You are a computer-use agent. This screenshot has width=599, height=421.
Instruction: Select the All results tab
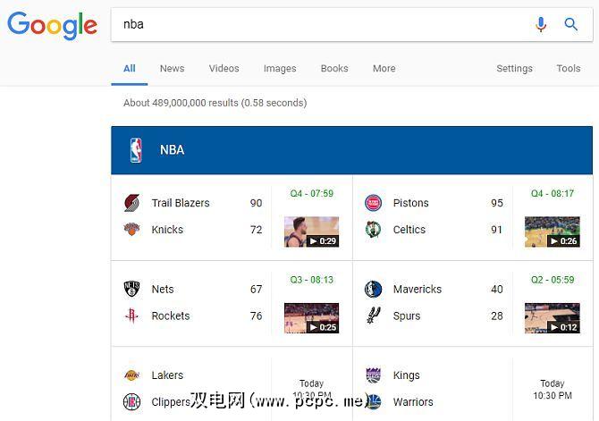129,69
